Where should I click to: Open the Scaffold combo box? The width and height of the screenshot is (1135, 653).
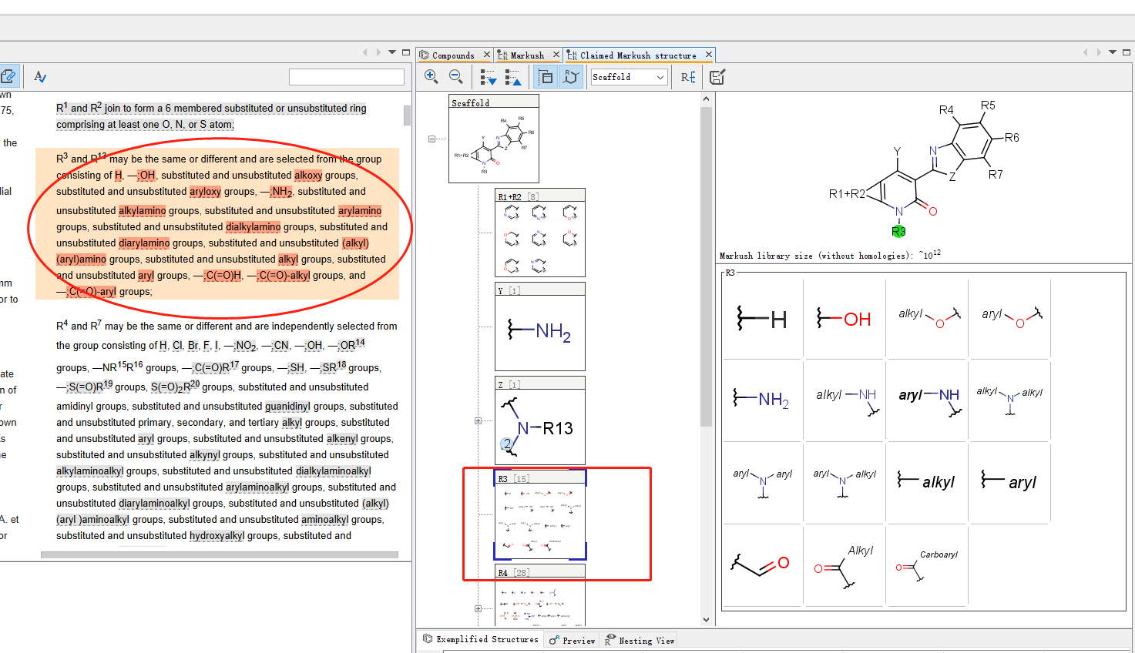(629, 77)
